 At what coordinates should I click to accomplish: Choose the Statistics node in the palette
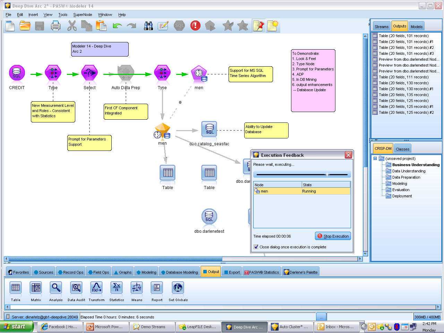point(117,288)
